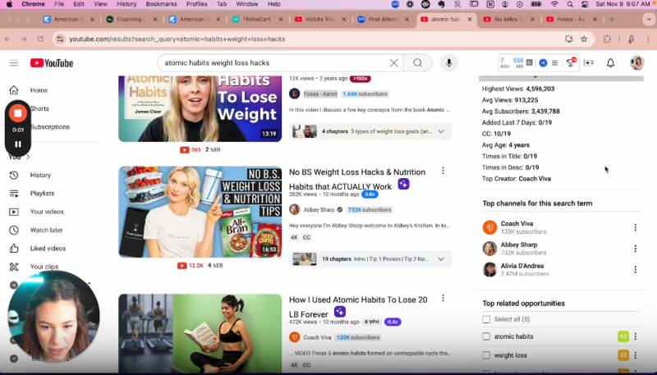657x375 pixels.
Task: Switch to the Six Miles tab
Action: [508, 19]
